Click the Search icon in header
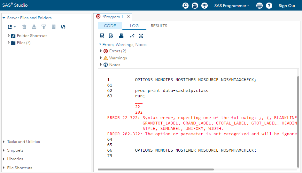This screenshot has height=173, width=302. pos(185,5)
